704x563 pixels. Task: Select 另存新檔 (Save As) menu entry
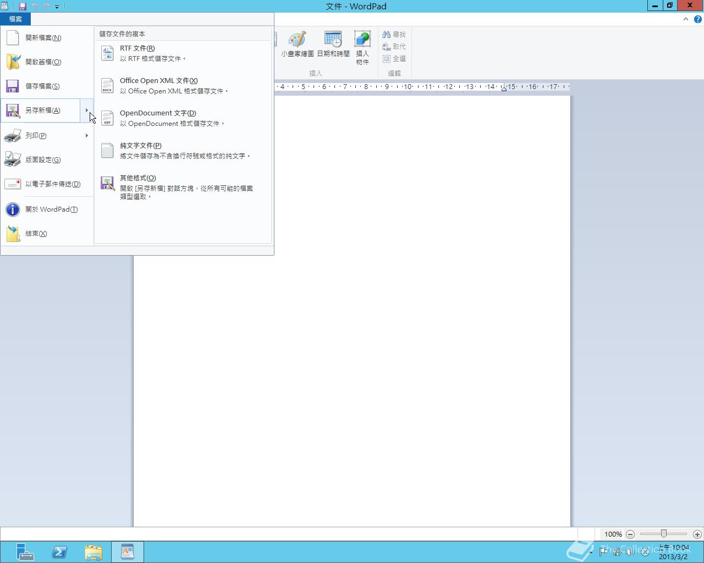[x=41, y=111]
